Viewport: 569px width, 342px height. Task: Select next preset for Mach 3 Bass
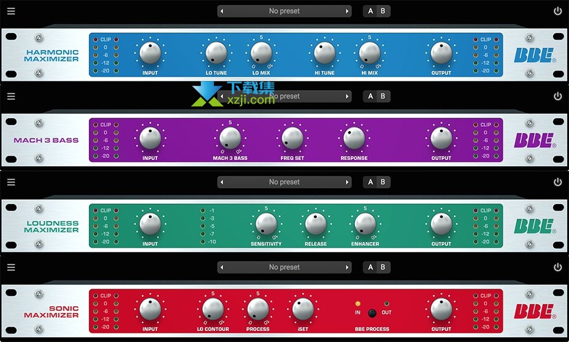coord(347,96)
